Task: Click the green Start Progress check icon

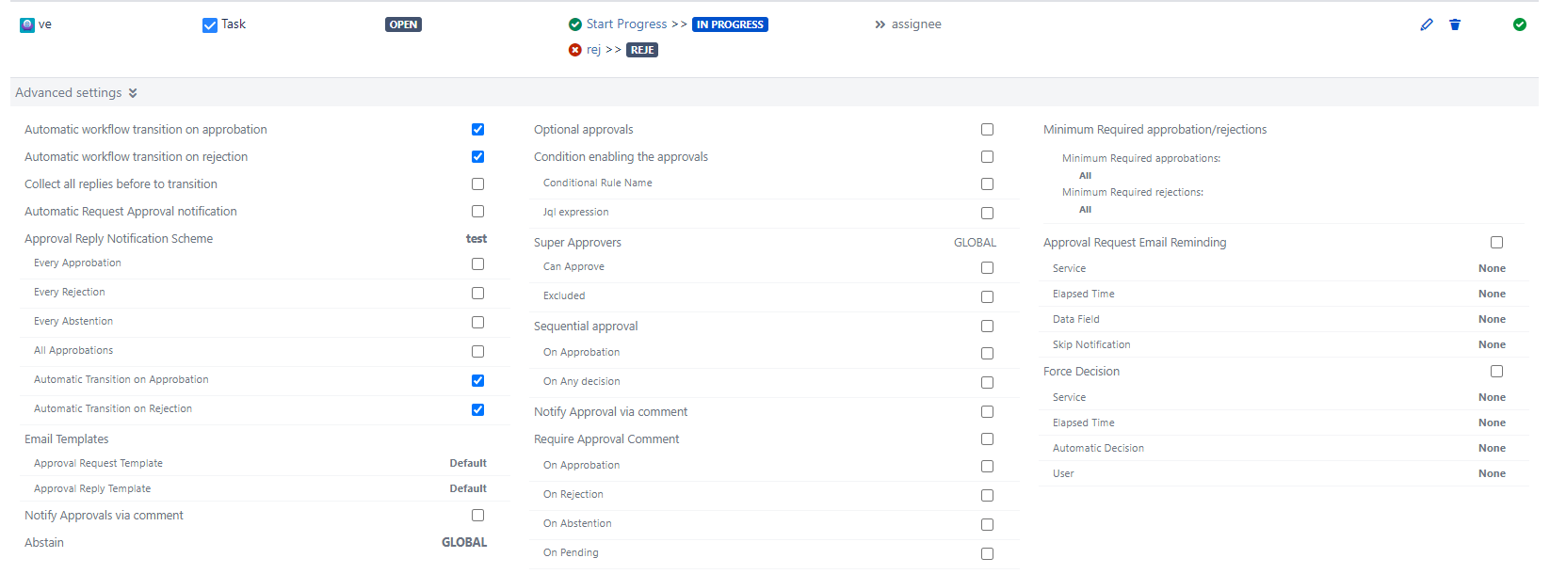Action: pos(575,24)
